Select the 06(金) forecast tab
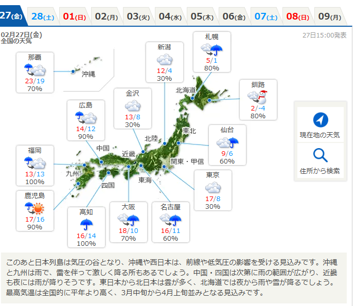 (234, 16)
